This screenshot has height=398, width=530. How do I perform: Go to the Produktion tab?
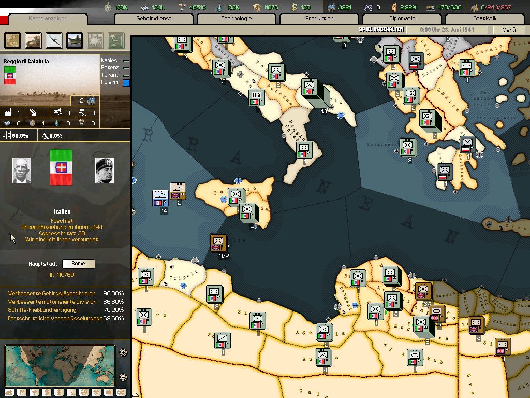(x=319, y=19)
